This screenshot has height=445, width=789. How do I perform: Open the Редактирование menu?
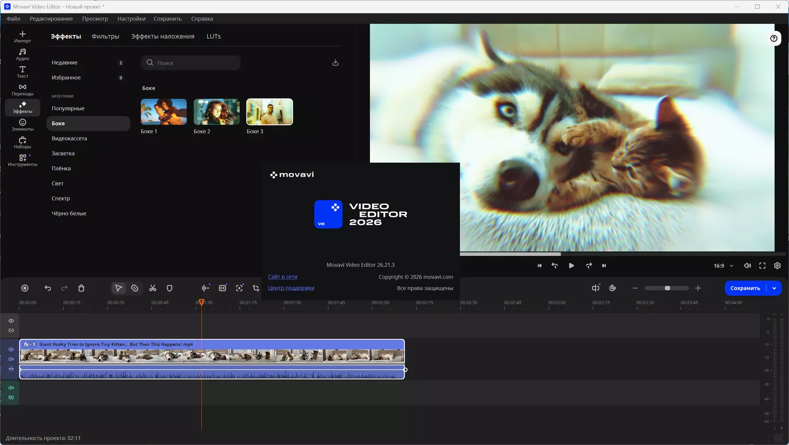51,19
